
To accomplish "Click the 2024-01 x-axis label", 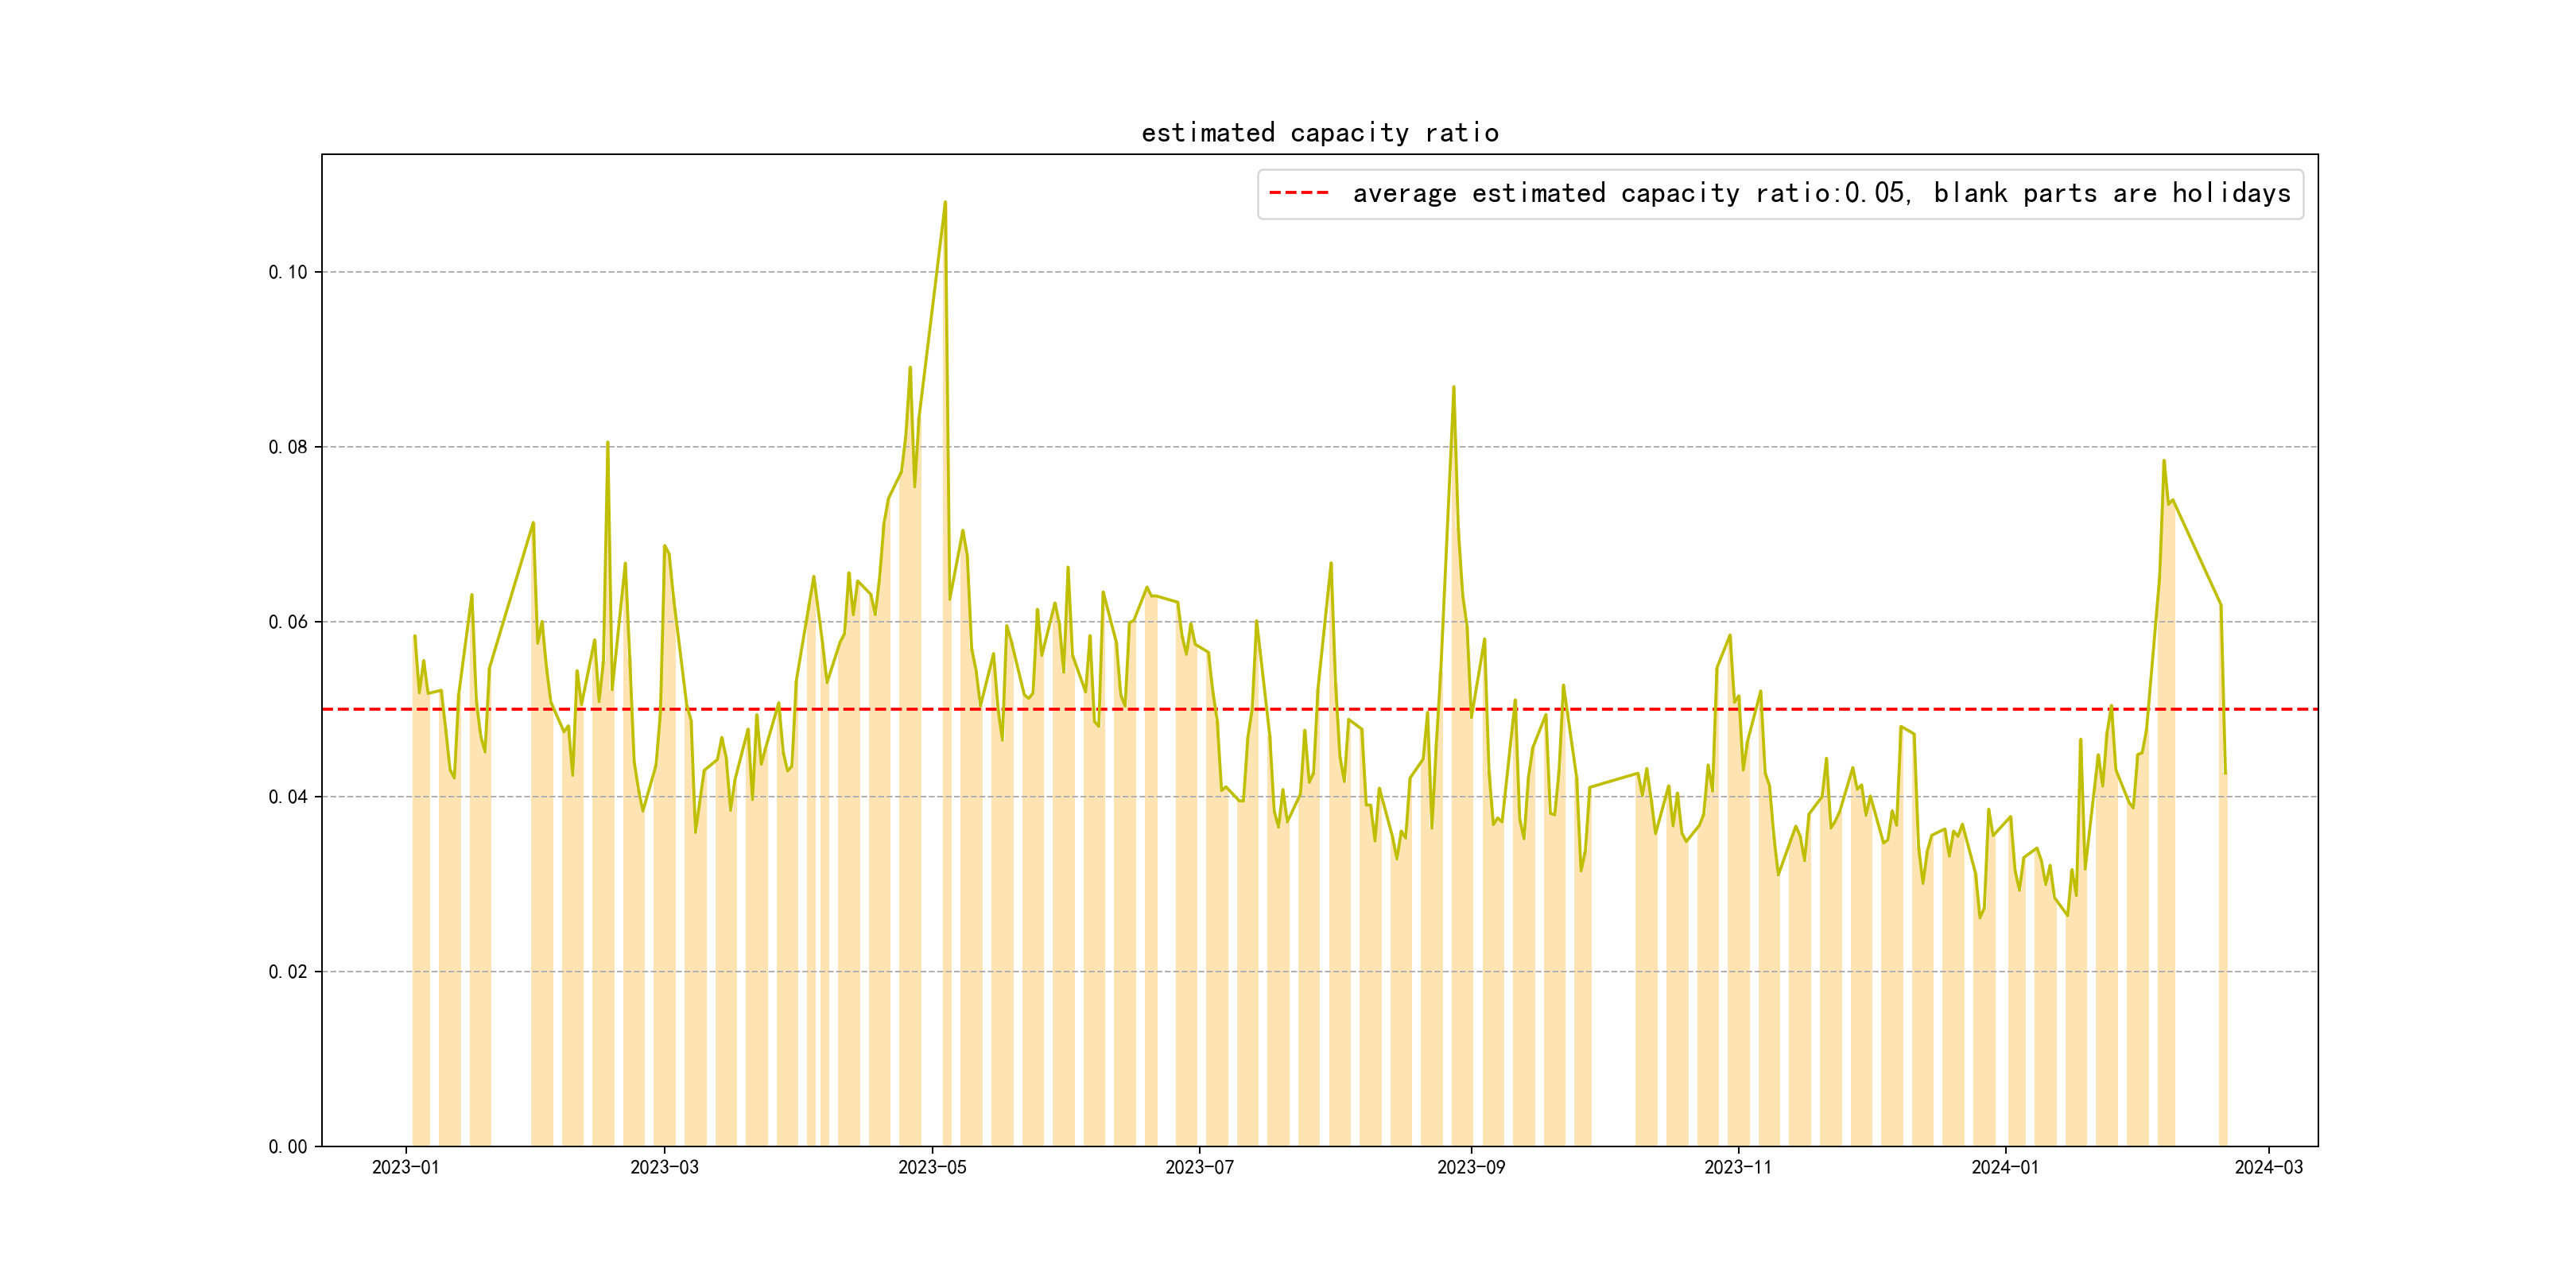I will 2004,1167.
